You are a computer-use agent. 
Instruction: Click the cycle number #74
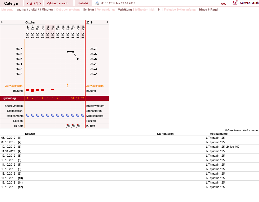(34, 3)
